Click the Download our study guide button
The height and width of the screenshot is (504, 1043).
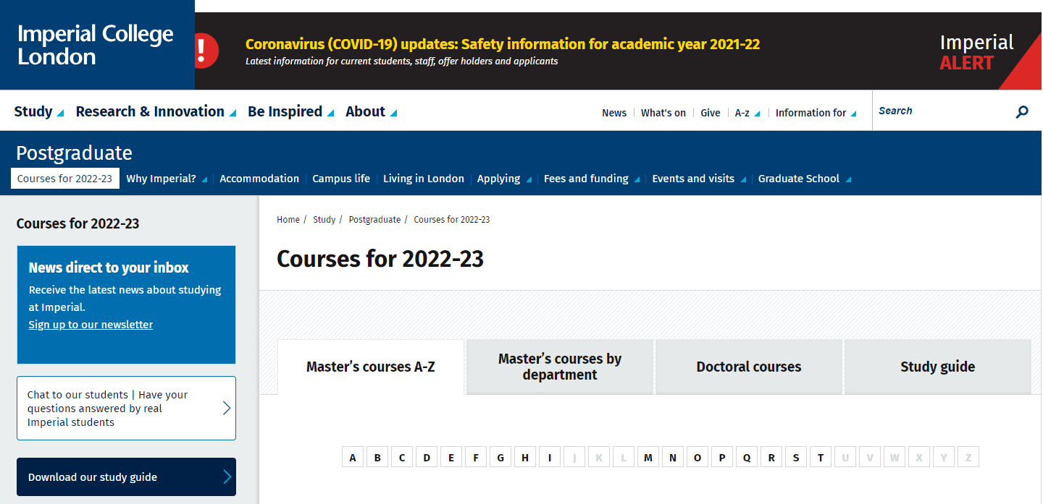click(126, 477)
